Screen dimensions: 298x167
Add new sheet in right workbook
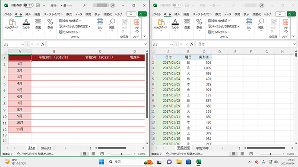click(222, 148)
